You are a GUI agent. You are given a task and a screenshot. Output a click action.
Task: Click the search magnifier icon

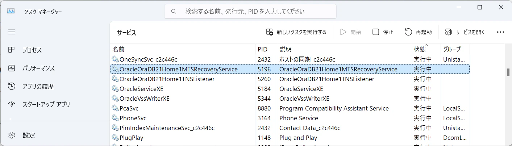[174, 12]
